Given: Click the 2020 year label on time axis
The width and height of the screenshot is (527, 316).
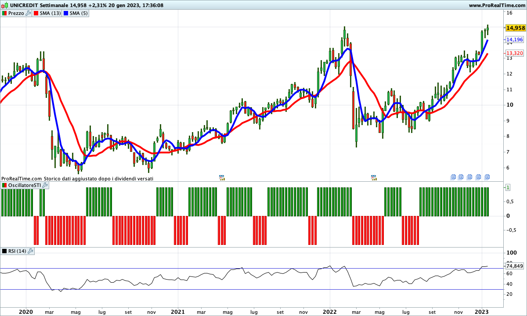Looking at the screenshot, I should click(26, 312).
